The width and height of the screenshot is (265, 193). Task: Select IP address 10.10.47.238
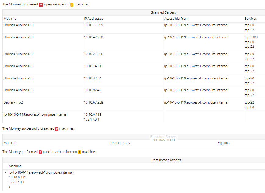[x=94, y=37]
